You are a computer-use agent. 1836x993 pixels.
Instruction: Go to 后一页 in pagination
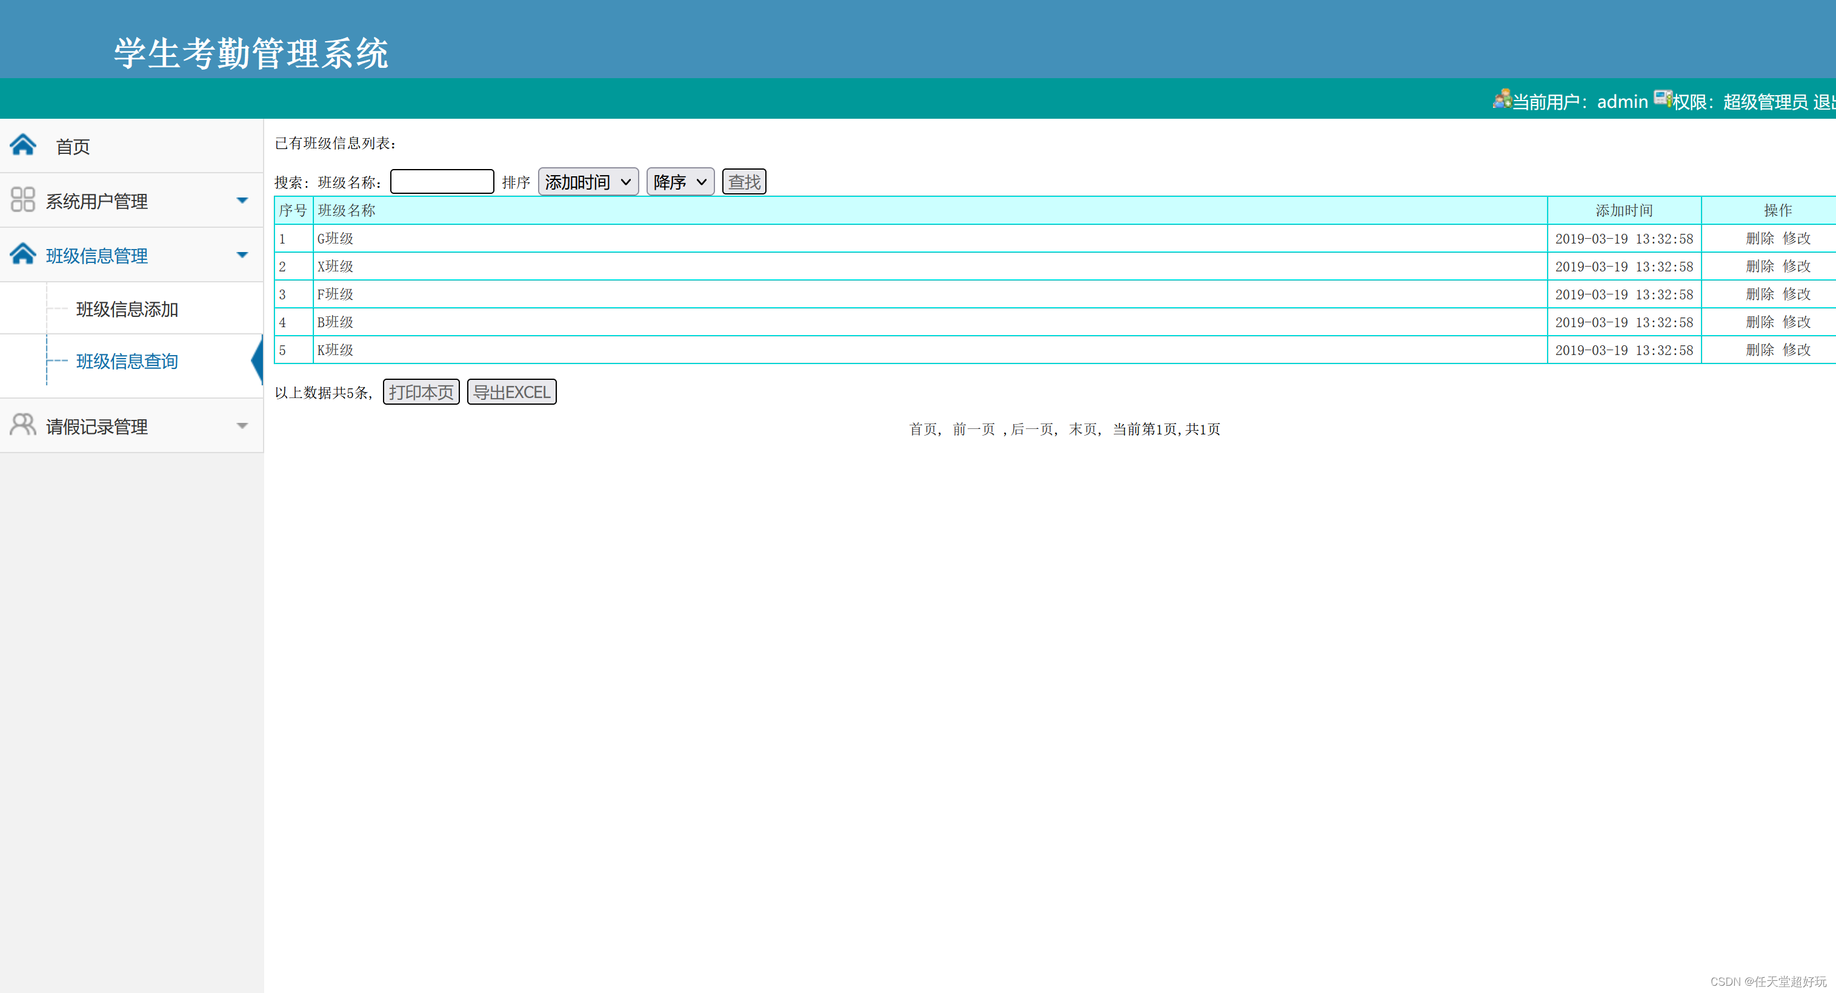1032,429
